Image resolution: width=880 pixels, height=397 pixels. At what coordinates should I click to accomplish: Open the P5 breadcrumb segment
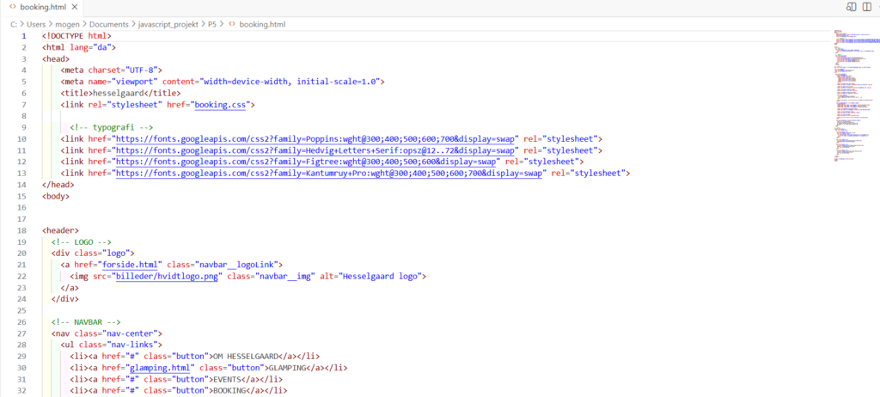(x=213, y=25)
